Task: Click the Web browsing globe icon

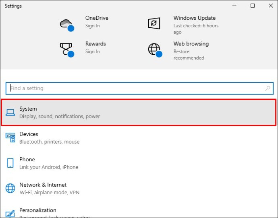Action: (x=154, y=49)
